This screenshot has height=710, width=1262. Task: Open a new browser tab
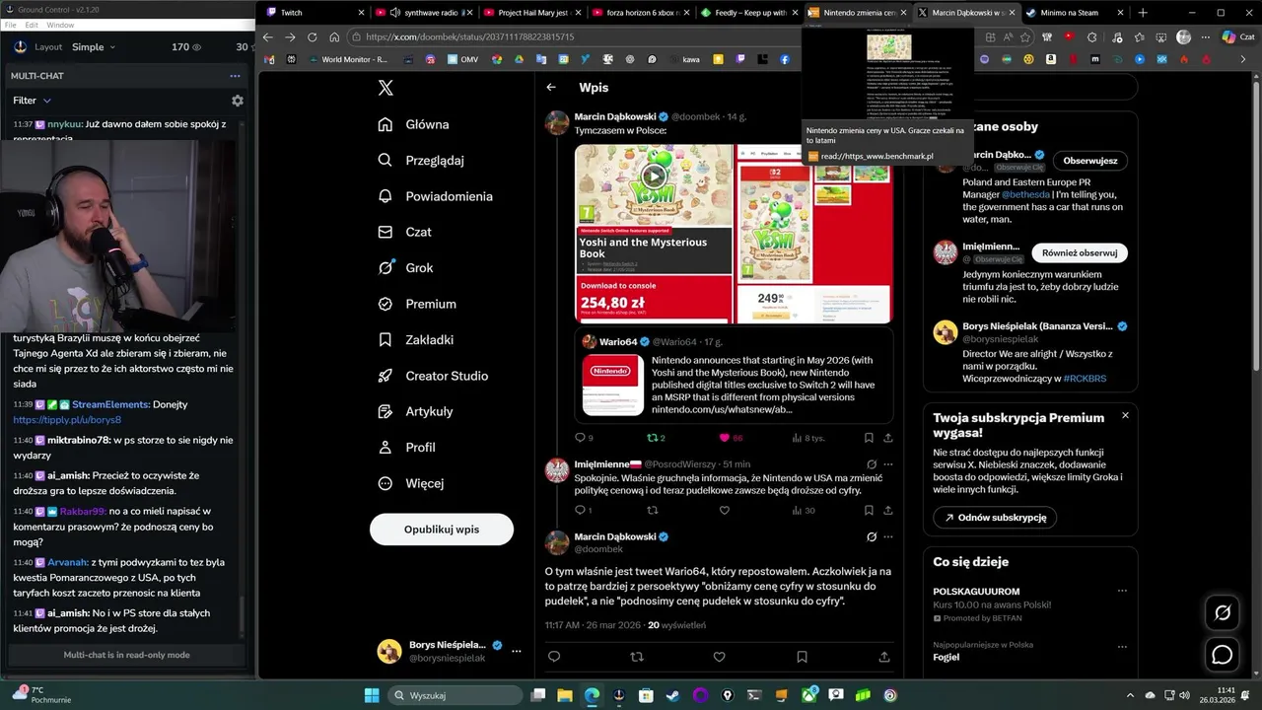[1143, 13]
